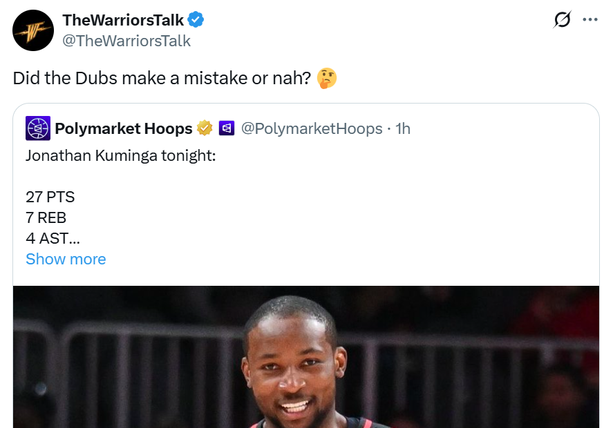Image resolution: width=613 pixels, height=428 pixels.
Task: Open TheWarriorsTalk display name link
Action: (123, 20)
